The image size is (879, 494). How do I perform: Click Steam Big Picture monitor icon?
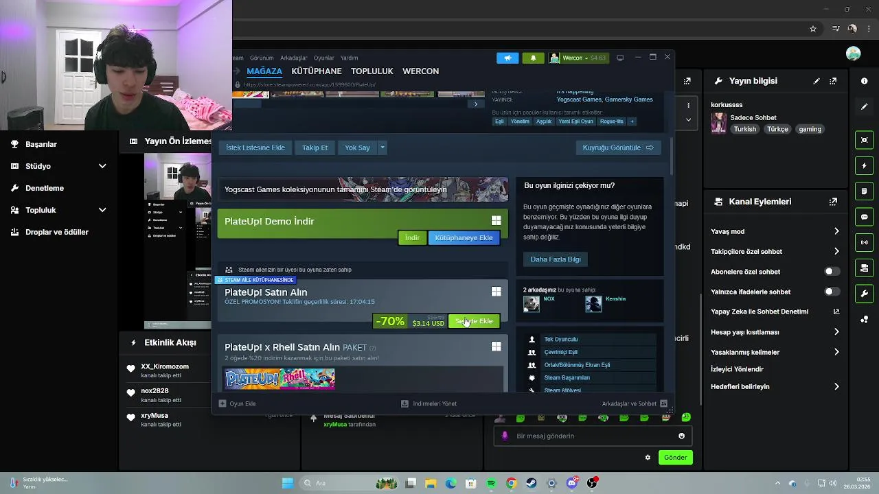[620, 58]
